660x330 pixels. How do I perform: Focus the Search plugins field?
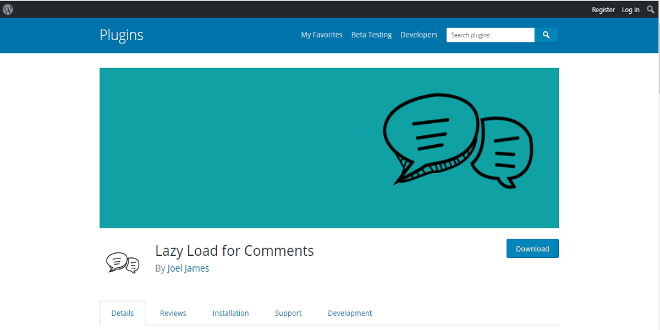pyautogui.click(x=491, y=35)
